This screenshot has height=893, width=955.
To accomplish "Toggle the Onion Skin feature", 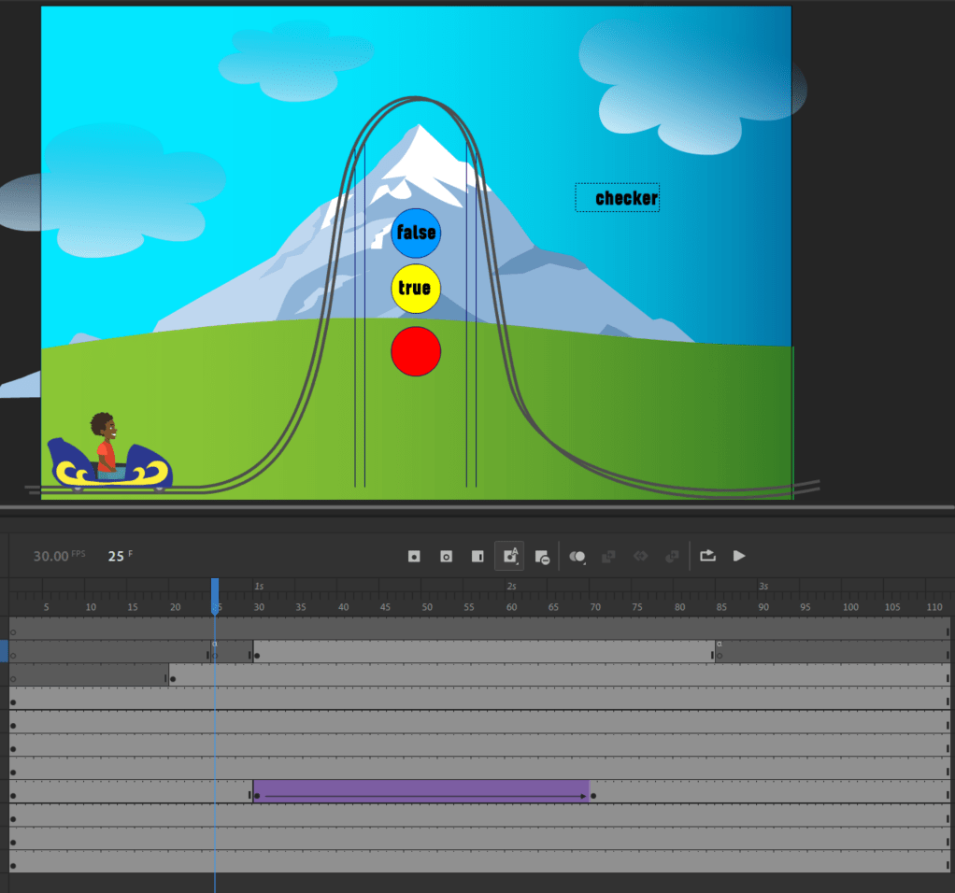I will (575, 556).
